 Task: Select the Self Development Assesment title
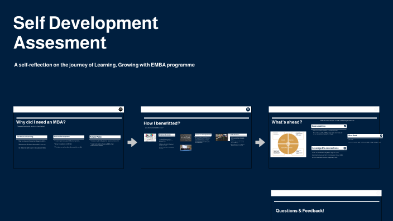point(86,32)
